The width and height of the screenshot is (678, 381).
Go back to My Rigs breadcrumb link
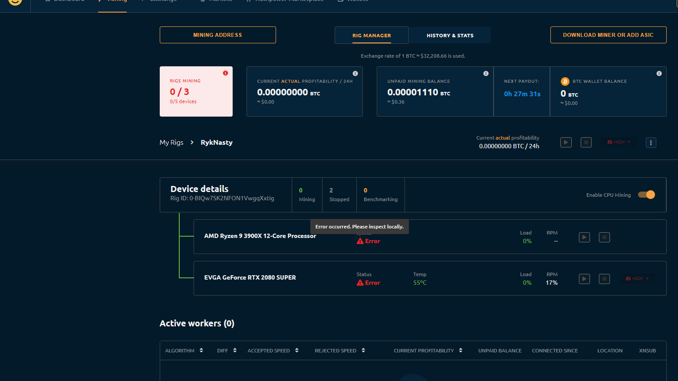click(171, 142)
